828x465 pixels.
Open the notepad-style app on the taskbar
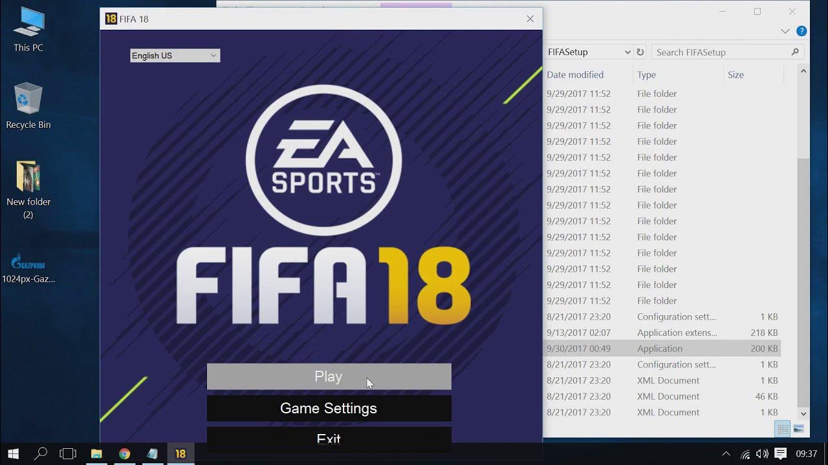152,453
